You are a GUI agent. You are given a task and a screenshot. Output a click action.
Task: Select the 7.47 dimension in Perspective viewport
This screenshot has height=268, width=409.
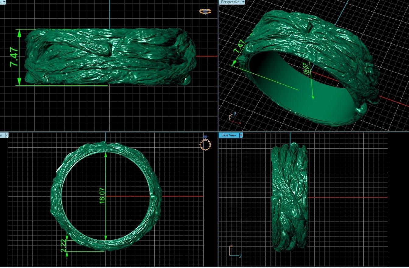pos(240,47)
